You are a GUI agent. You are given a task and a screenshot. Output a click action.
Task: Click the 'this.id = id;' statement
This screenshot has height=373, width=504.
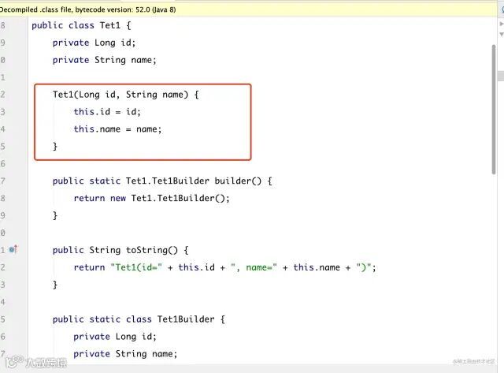(107, 112)
